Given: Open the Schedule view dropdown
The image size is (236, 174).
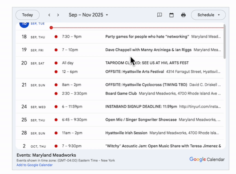Looking at the screenshot, I should (208, 15).
